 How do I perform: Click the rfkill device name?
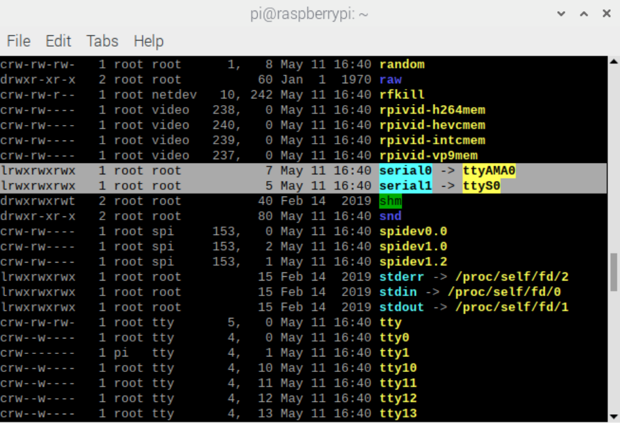pos(402,95)
